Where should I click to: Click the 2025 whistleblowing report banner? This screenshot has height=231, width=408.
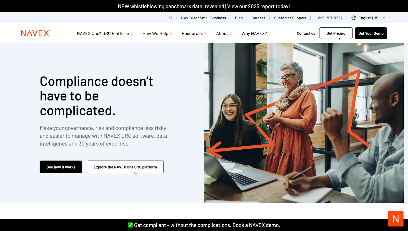[x=204, y=6]
